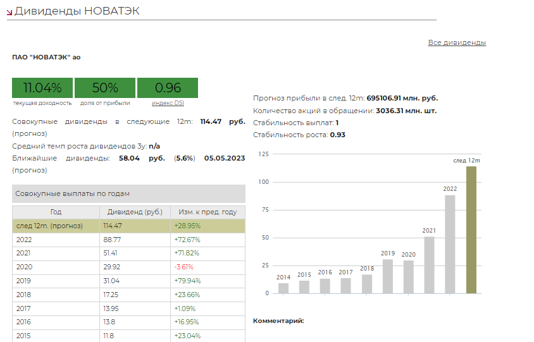This screenshot has width=534, height=342.
Task: Click the 2018 row in the payouts table
Action: [x=128, y=295]
